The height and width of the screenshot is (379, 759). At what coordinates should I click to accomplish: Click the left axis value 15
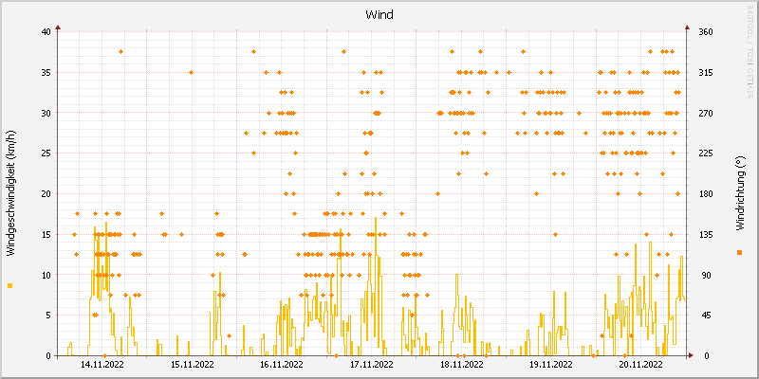click(x=46, y=234)
